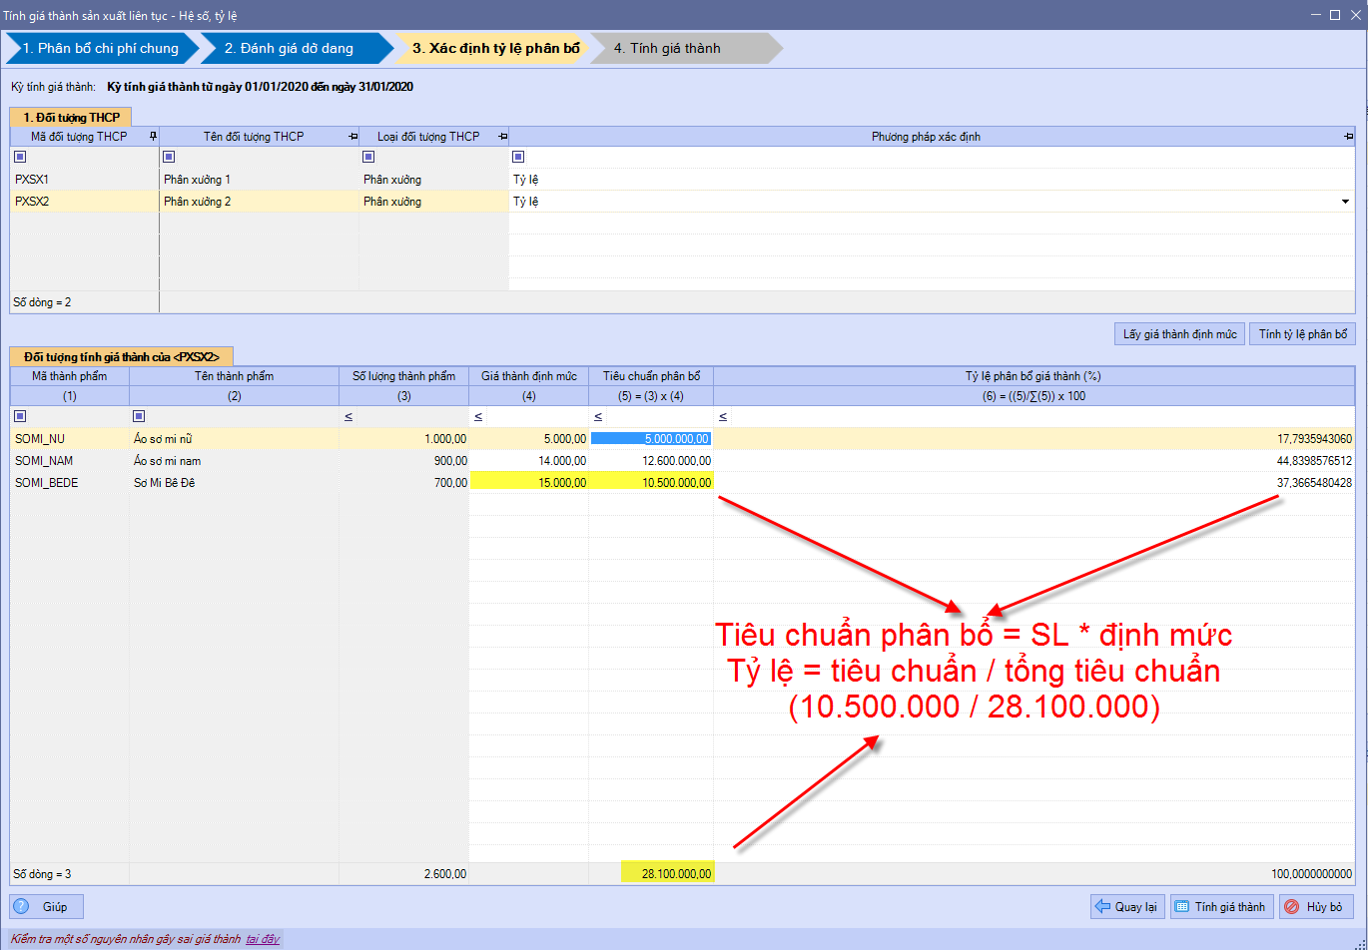The width and height of the screenshot is (1368, 950).
Task: Click ratio cell 44,8398576512
Action: point(1034,461)
